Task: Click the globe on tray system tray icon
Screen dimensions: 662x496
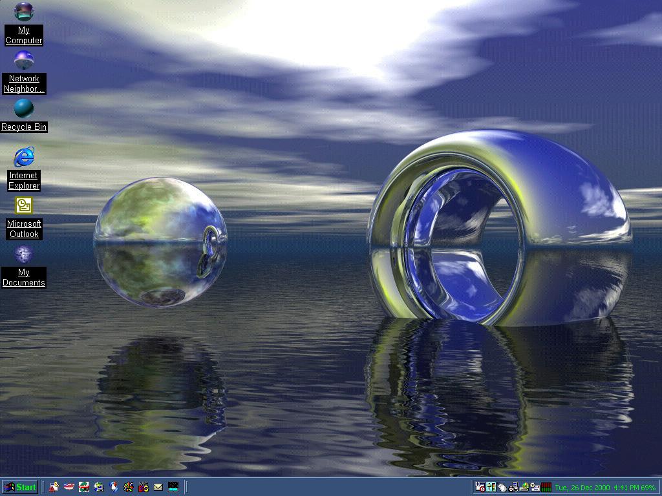Action: pyautogui.click(x=524, y=487)
